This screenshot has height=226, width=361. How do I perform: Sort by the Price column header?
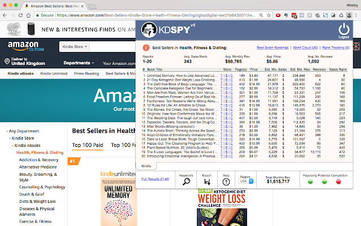(254, 69)
